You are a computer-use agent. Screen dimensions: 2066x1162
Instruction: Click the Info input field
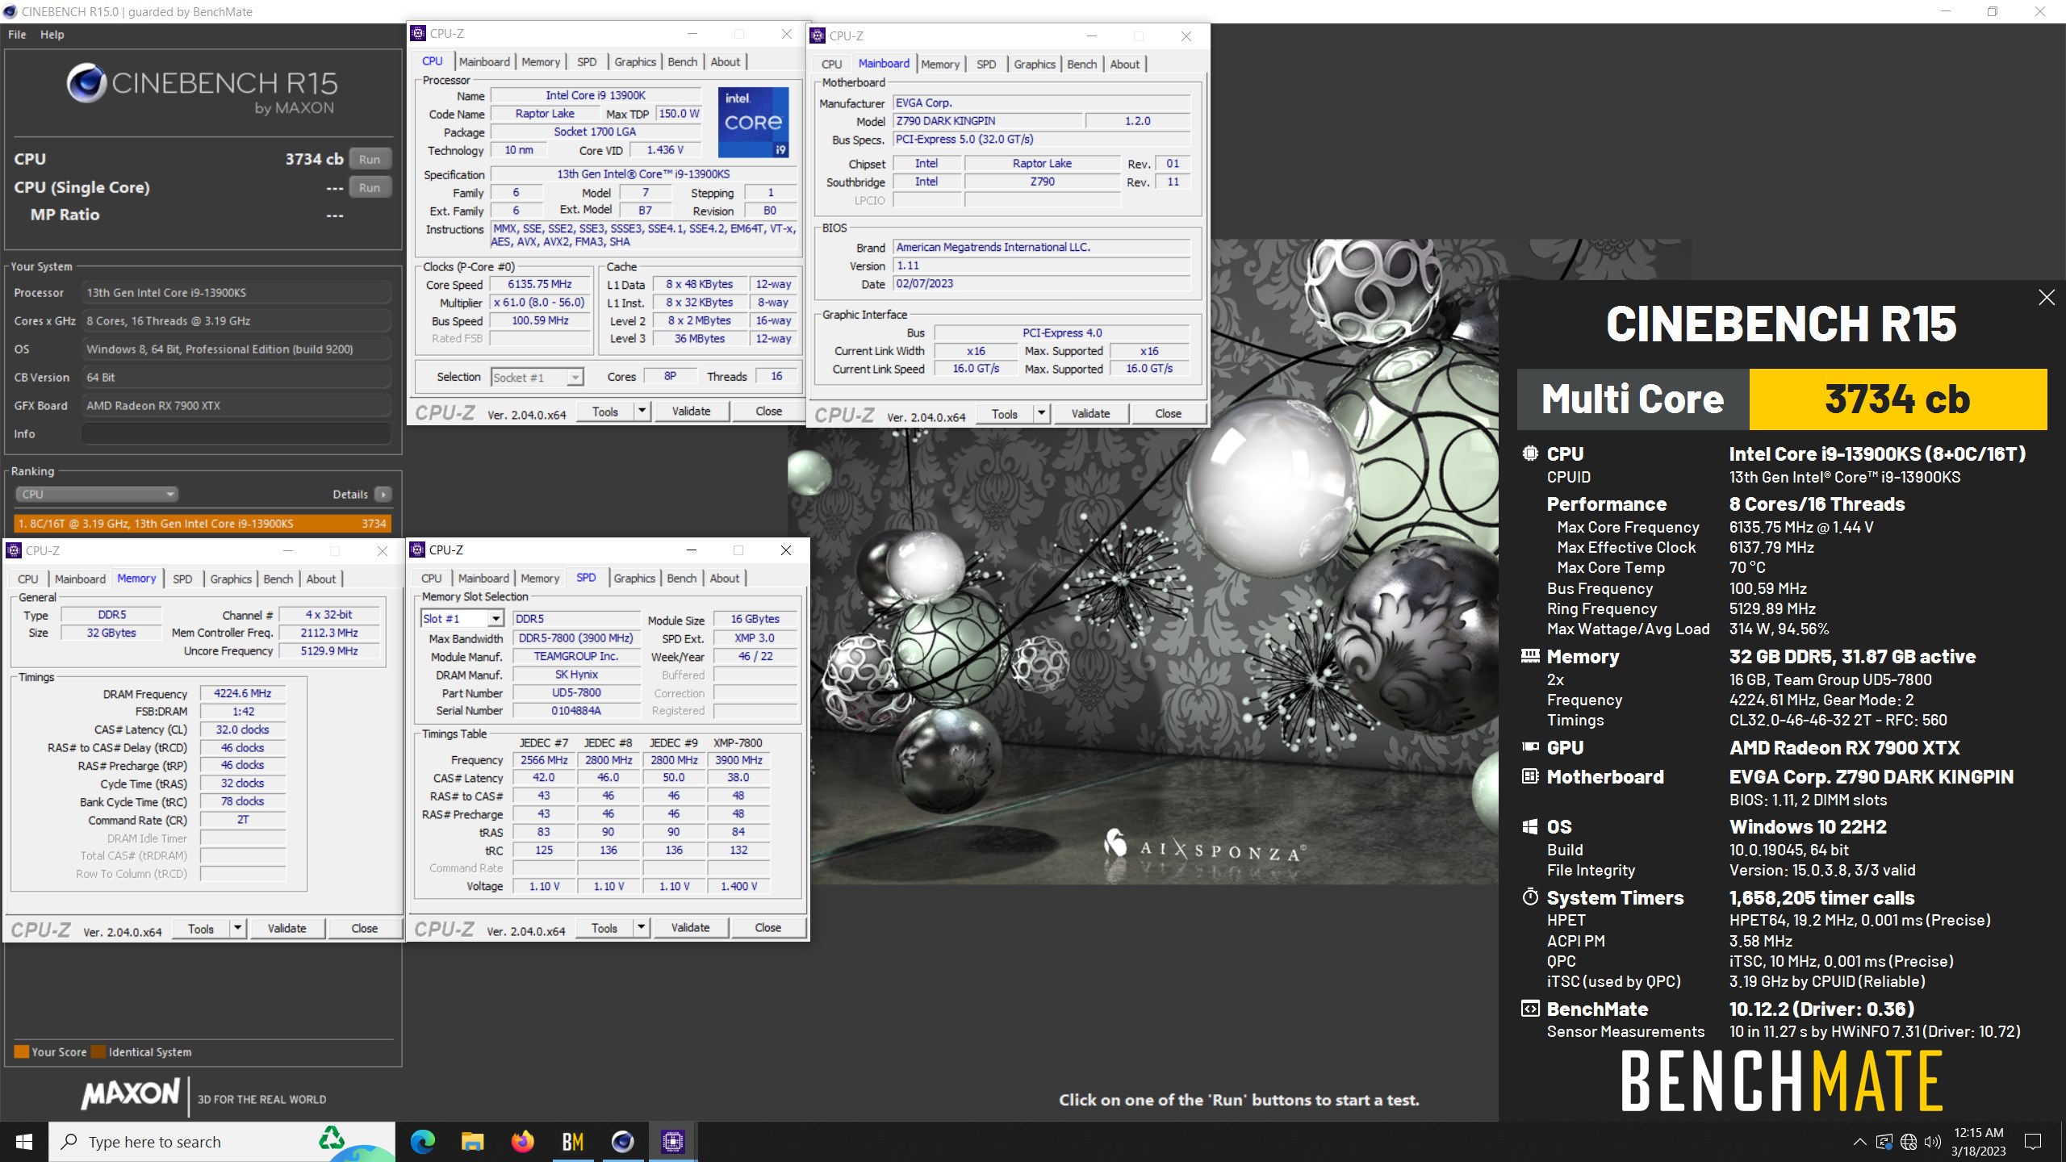pyautogui.click(x=236, y=433)
